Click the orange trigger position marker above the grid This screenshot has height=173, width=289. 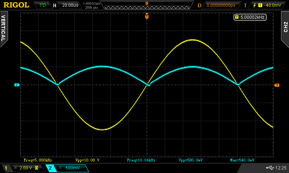point(147,16)
